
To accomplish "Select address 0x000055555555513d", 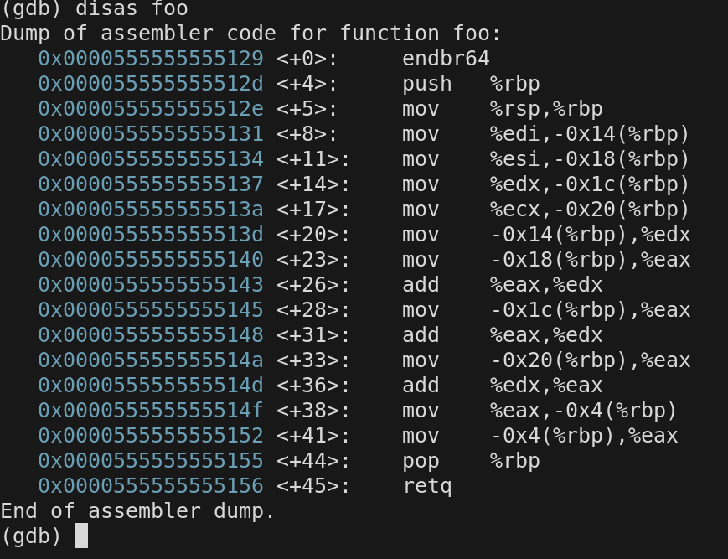I will tap(151, 235).
